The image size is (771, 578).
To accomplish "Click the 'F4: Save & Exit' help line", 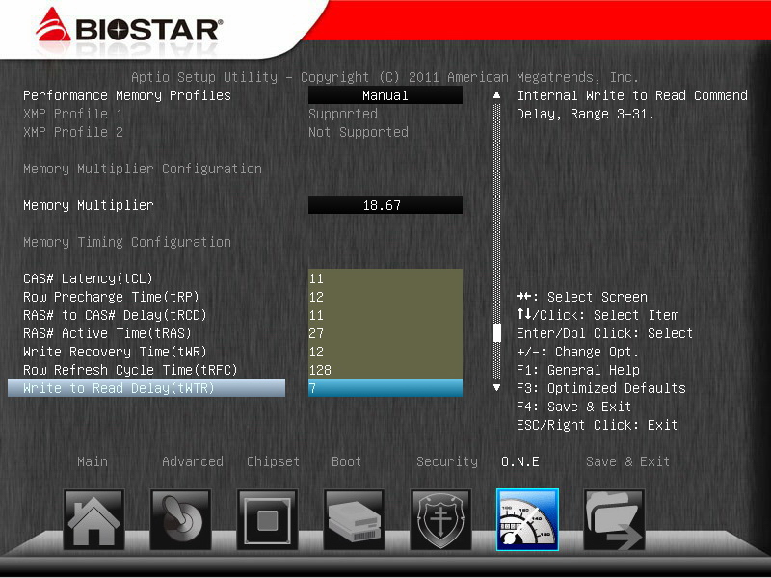I will 573,407.
